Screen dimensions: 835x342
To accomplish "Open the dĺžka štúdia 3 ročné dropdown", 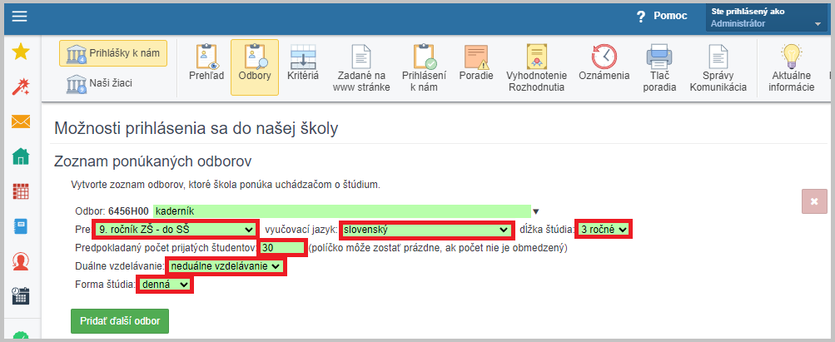I will (604, 230).
